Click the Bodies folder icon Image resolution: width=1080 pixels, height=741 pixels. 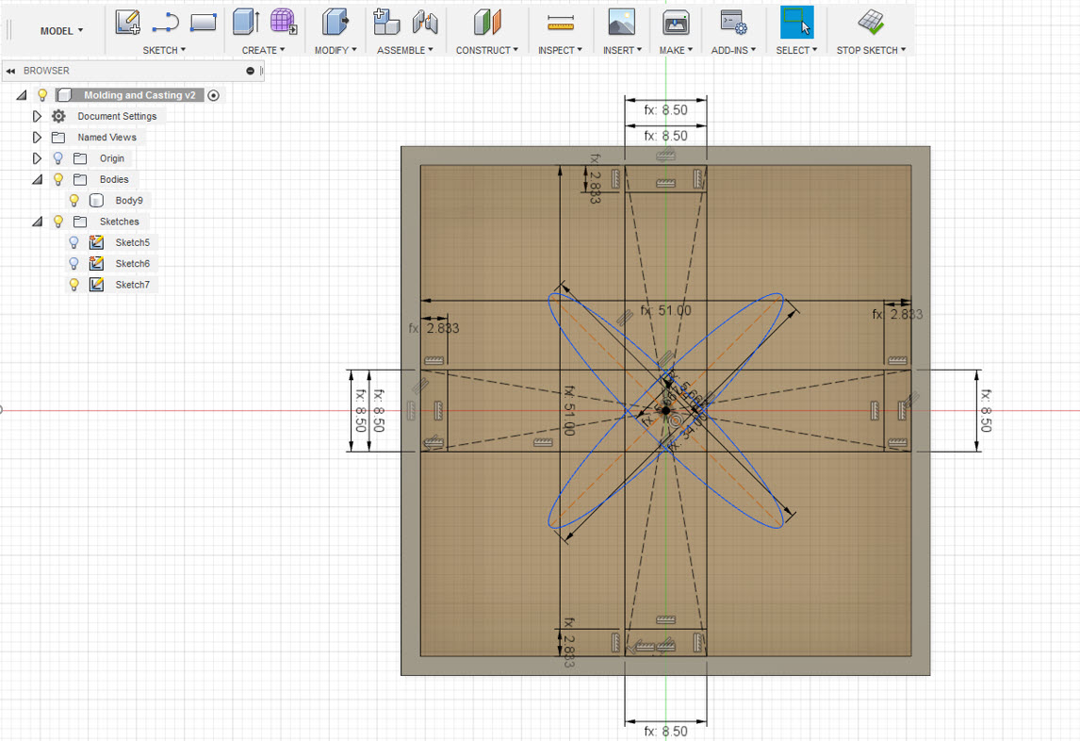coord(81,179)
